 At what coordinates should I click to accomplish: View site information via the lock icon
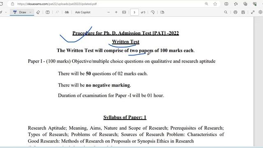click(12, 4)
